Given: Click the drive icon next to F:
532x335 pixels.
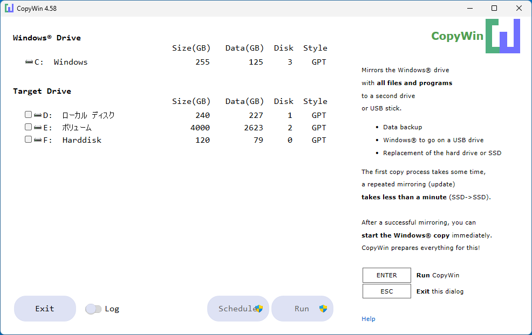Looking at the screenshot, I should 38,140.
